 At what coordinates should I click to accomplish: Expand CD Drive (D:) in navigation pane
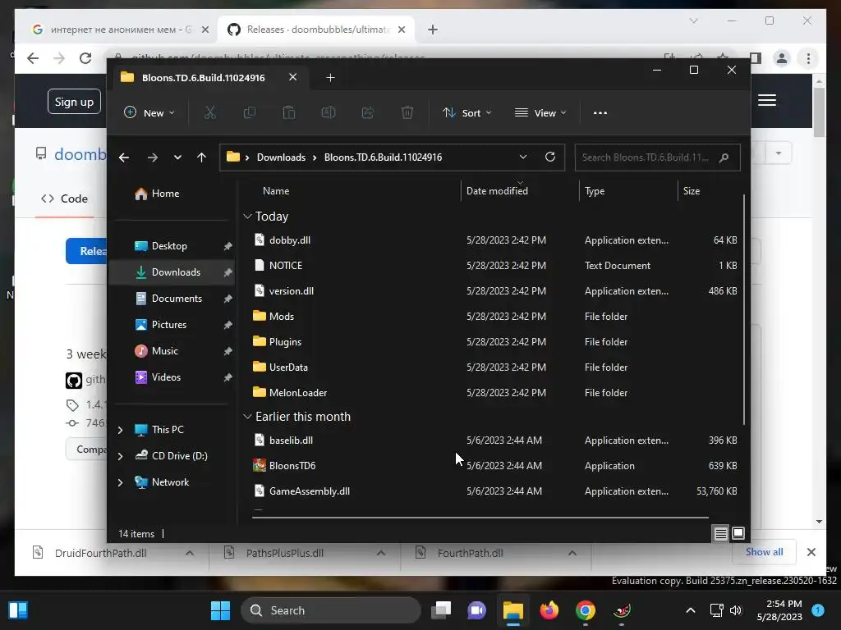click(120, 456)
